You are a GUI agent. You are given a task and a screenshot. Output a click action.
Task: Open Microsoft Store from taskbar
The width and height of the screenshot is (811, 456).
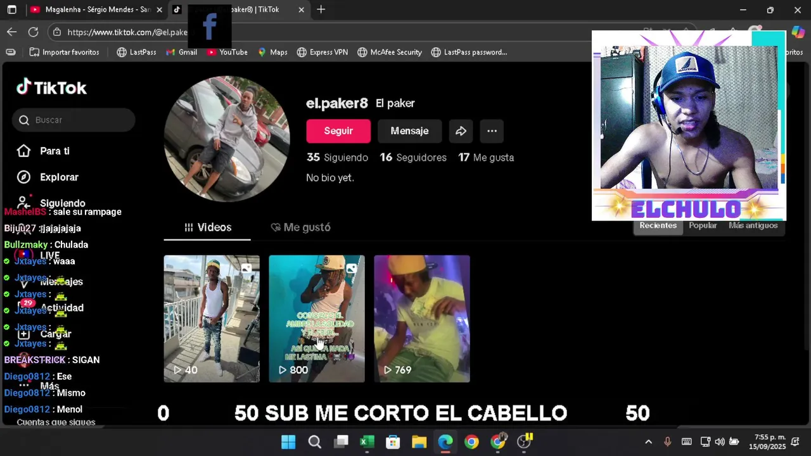point(393,441)
